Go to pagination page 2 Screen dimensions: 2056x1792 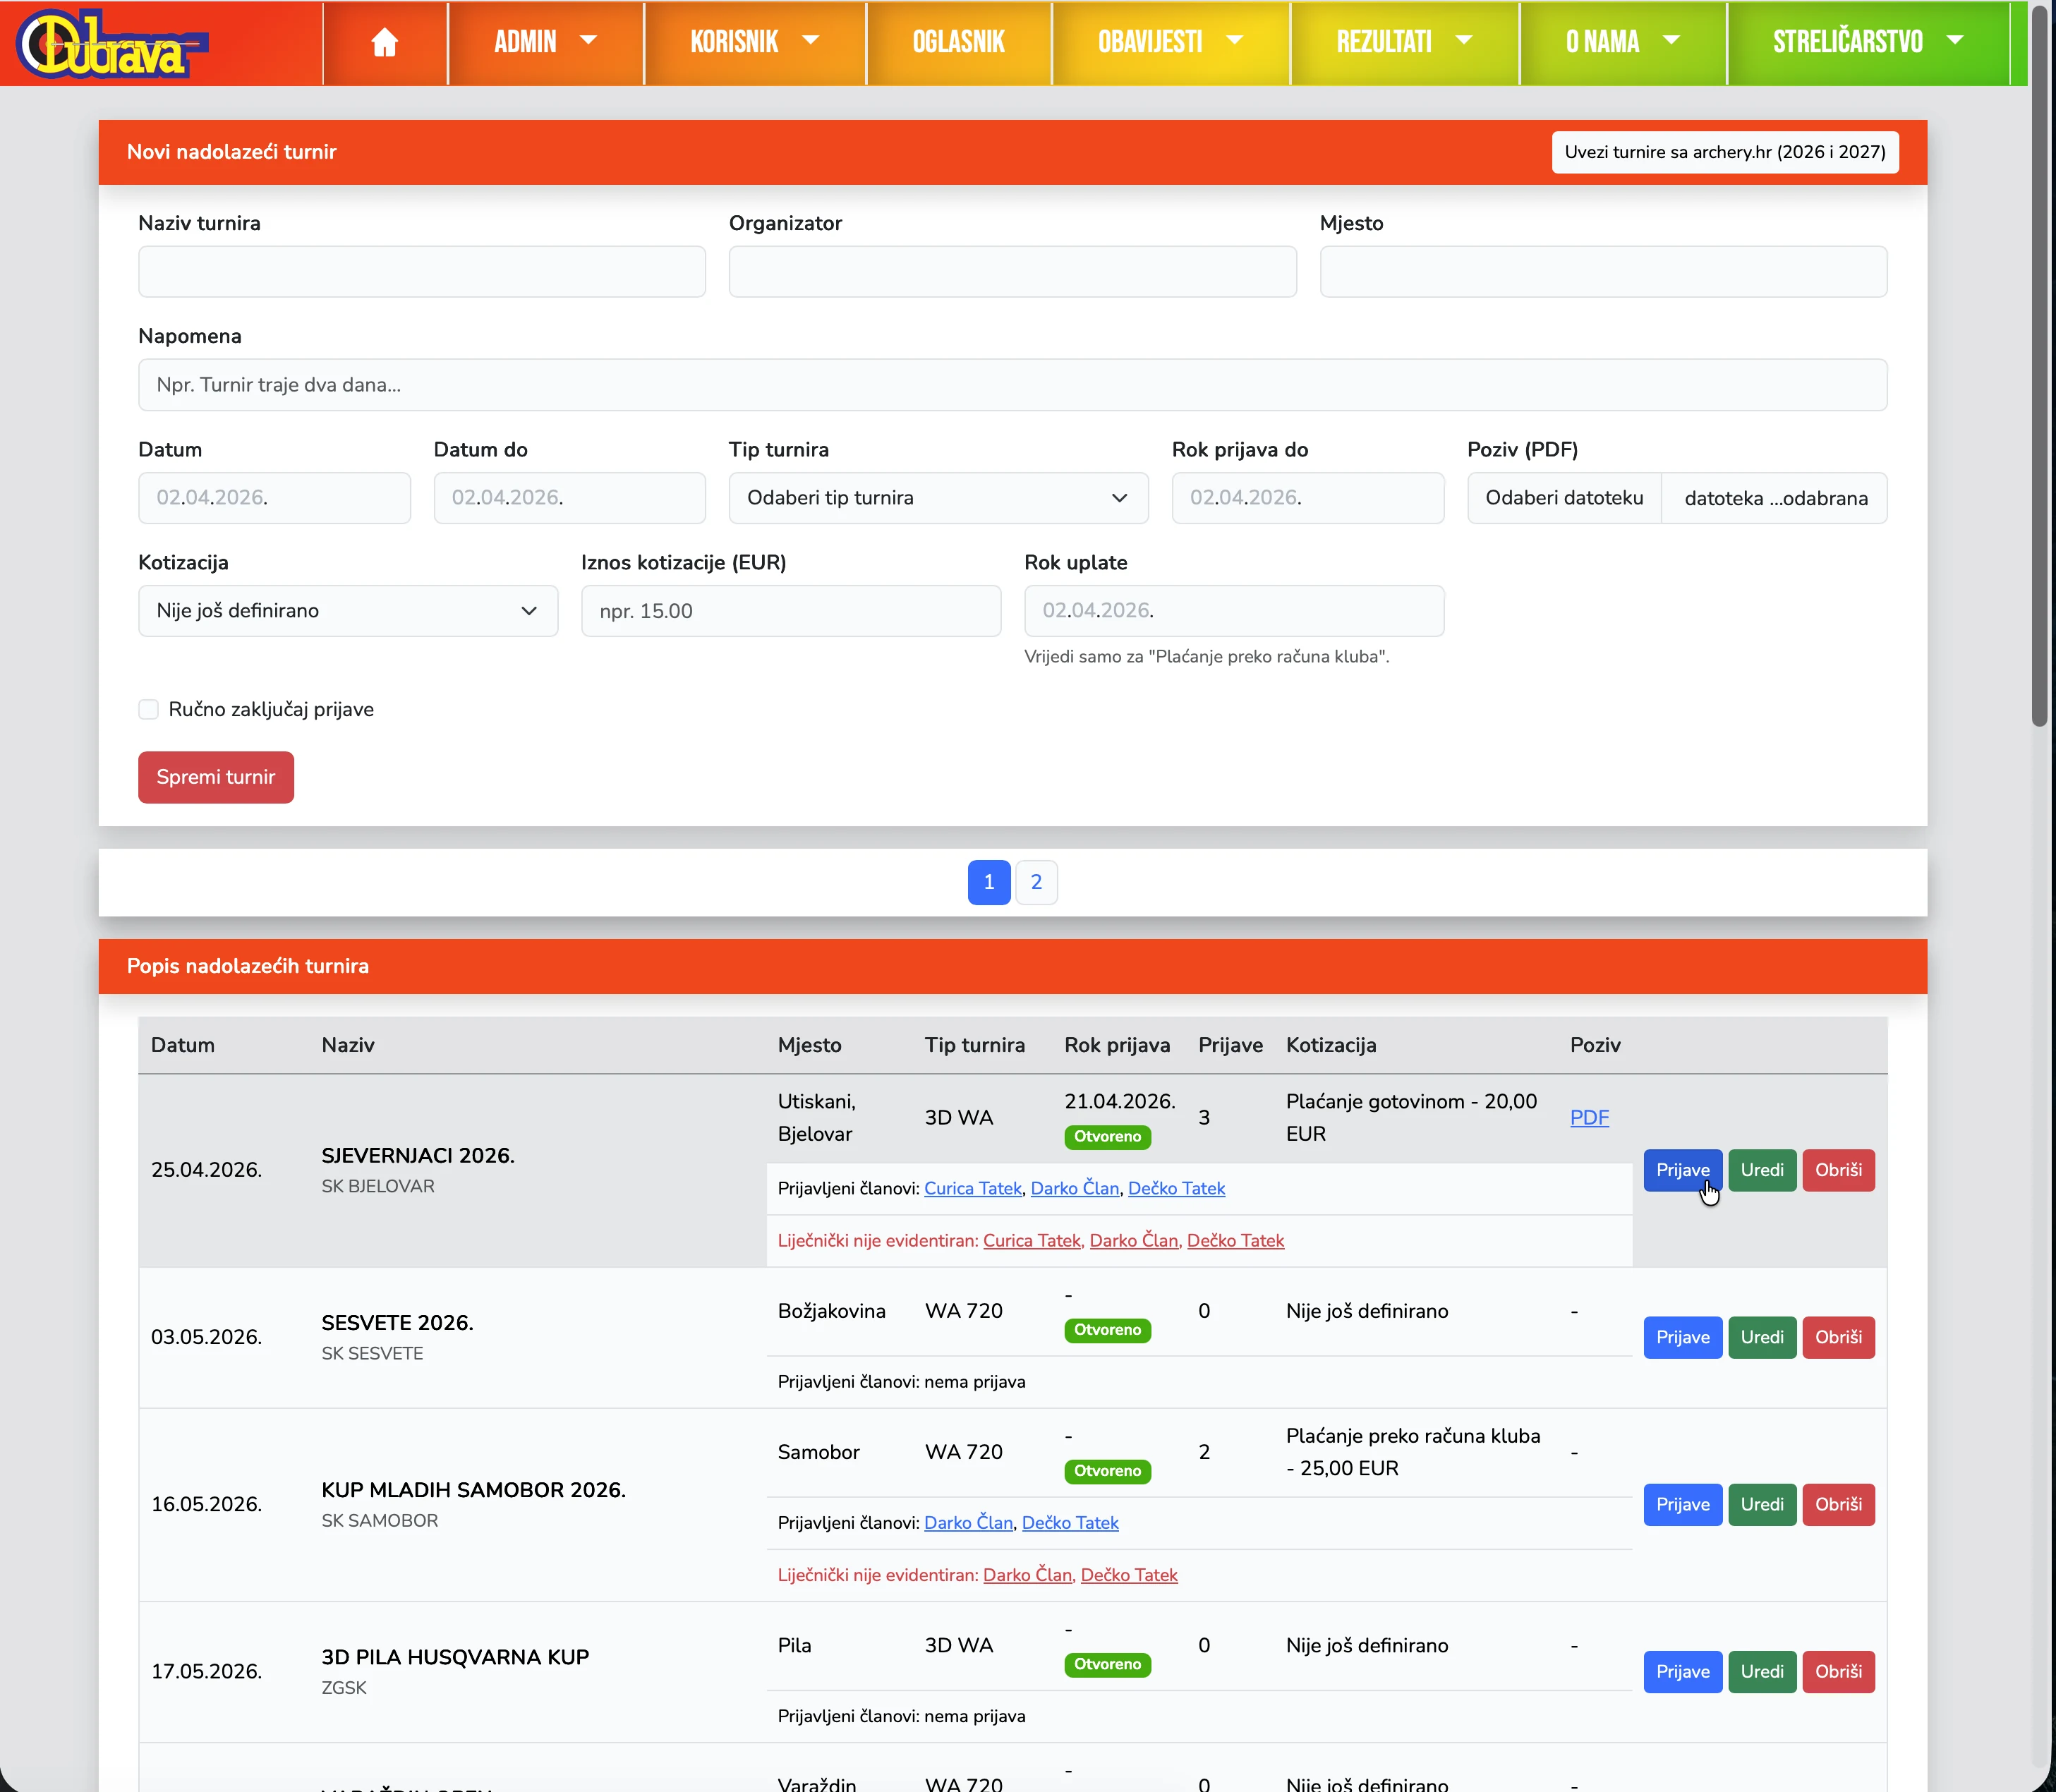(1036, 882)
